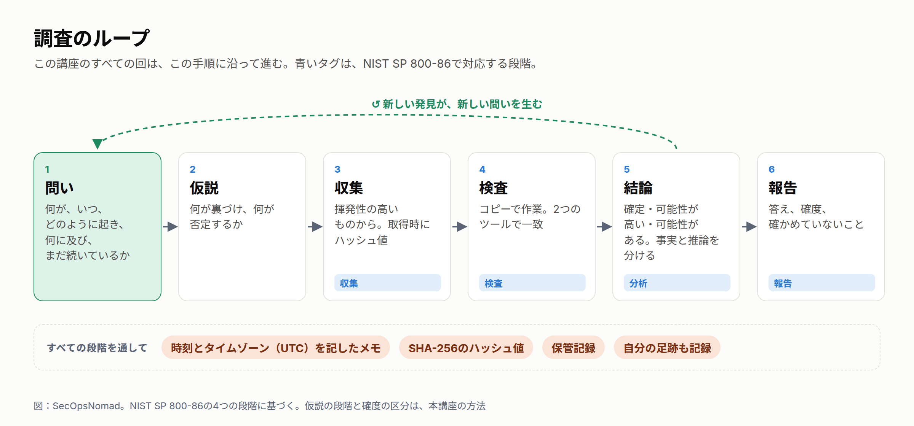Click the figure caption mentioning SecOpsNomad

[x=260, y=406]
